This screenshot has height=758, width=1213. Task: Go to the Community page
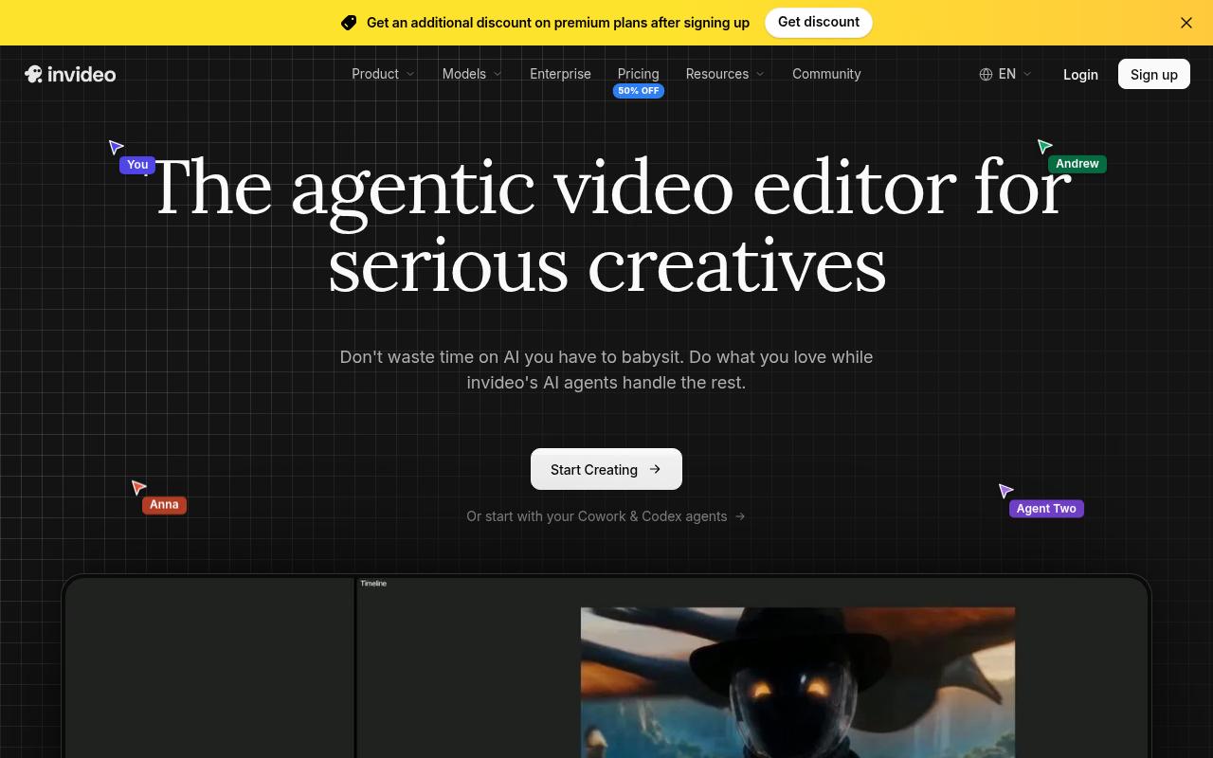coord(826,74)
